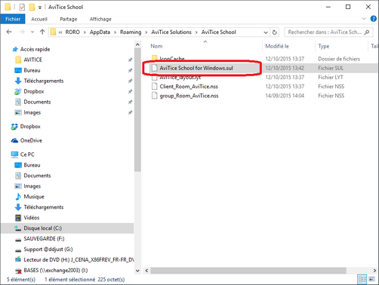
Task: Click AppData in the address breadcrumb
Action: [x=100, y=32]
